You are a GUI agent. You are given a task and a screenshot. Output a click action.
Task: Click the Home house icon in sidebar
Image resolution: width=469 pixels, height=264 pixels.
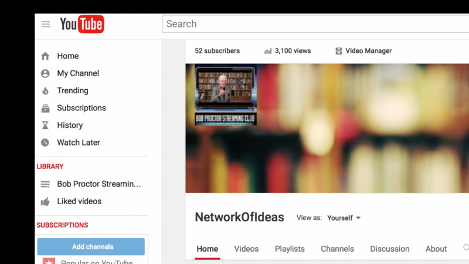45,56
